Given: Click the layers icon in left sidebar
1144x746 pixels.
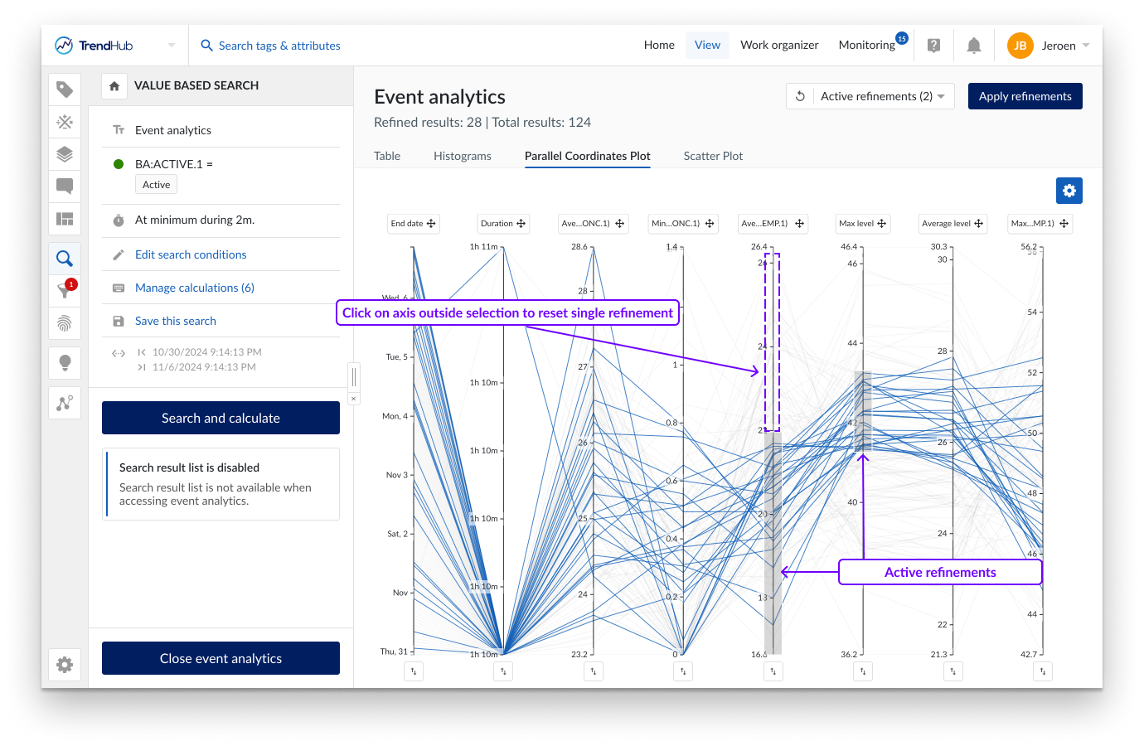Looking at the screenshot, I should point(65,154).
